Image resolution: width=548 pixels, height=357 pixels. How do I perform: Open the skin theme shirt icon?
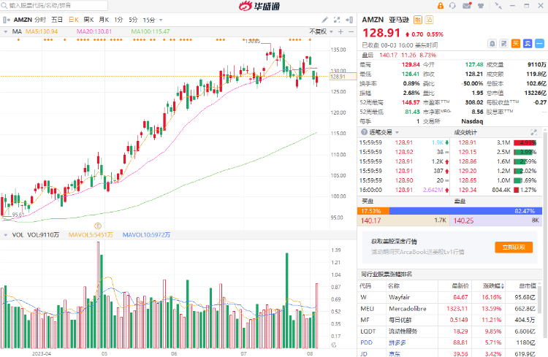(x=481, y=6)
